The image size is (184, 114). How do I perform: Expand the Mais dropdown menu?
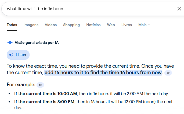(144, 25)
